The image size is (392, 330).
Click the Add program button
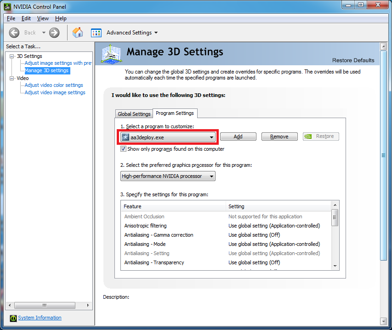pyautogui.click(x=238, y=137)
